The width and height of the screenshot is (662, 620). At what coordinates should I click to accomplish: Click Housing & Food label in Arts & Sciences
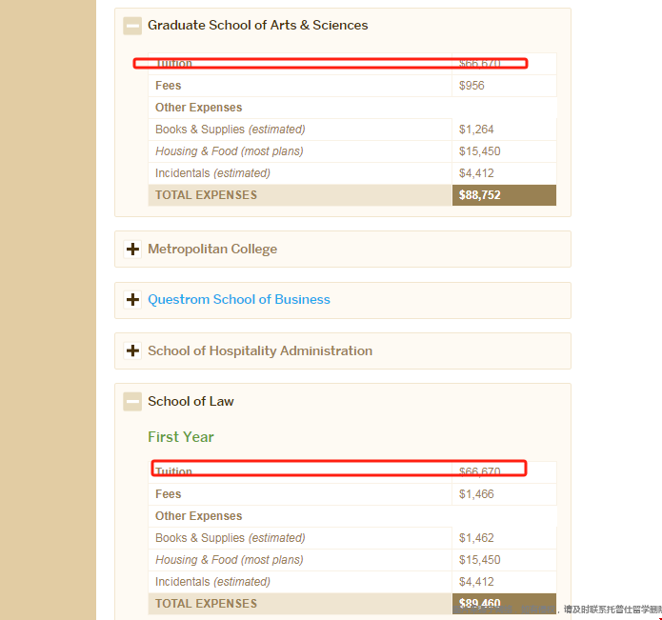(230, 151)
